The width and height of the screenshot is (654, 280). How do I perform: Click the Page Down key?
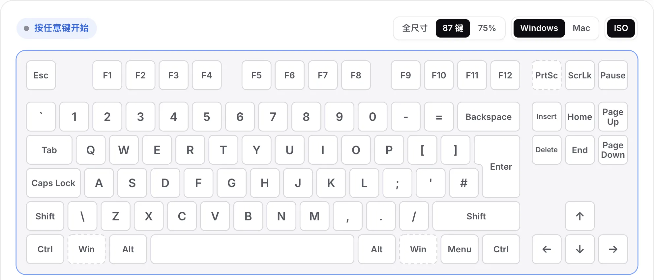coord(613,150)
